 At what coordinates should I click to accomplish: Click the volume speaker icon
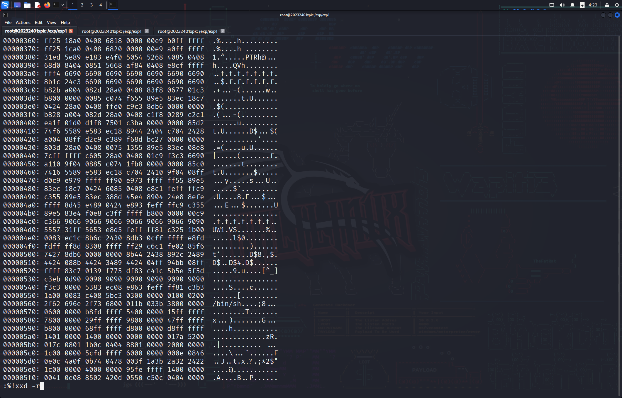pos(562,5)
